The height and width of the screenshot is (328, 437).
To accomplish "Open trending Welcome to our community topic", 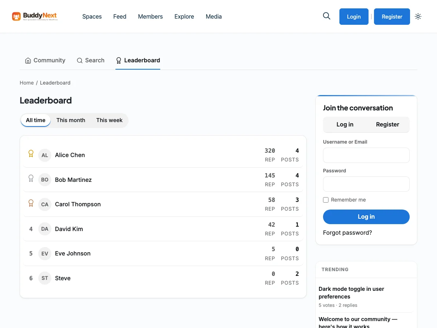I will pos(358,322).
